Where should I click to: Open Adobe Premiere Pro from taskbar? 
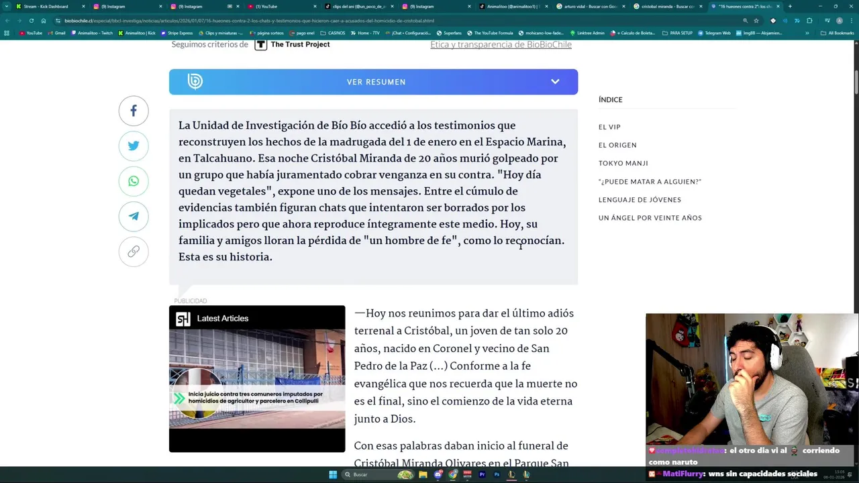coord(483,474)
